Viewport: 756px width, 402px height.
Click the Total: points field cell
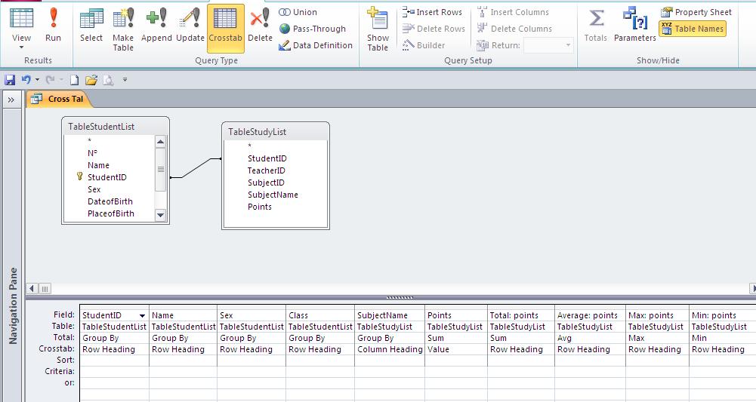point(520,315)
